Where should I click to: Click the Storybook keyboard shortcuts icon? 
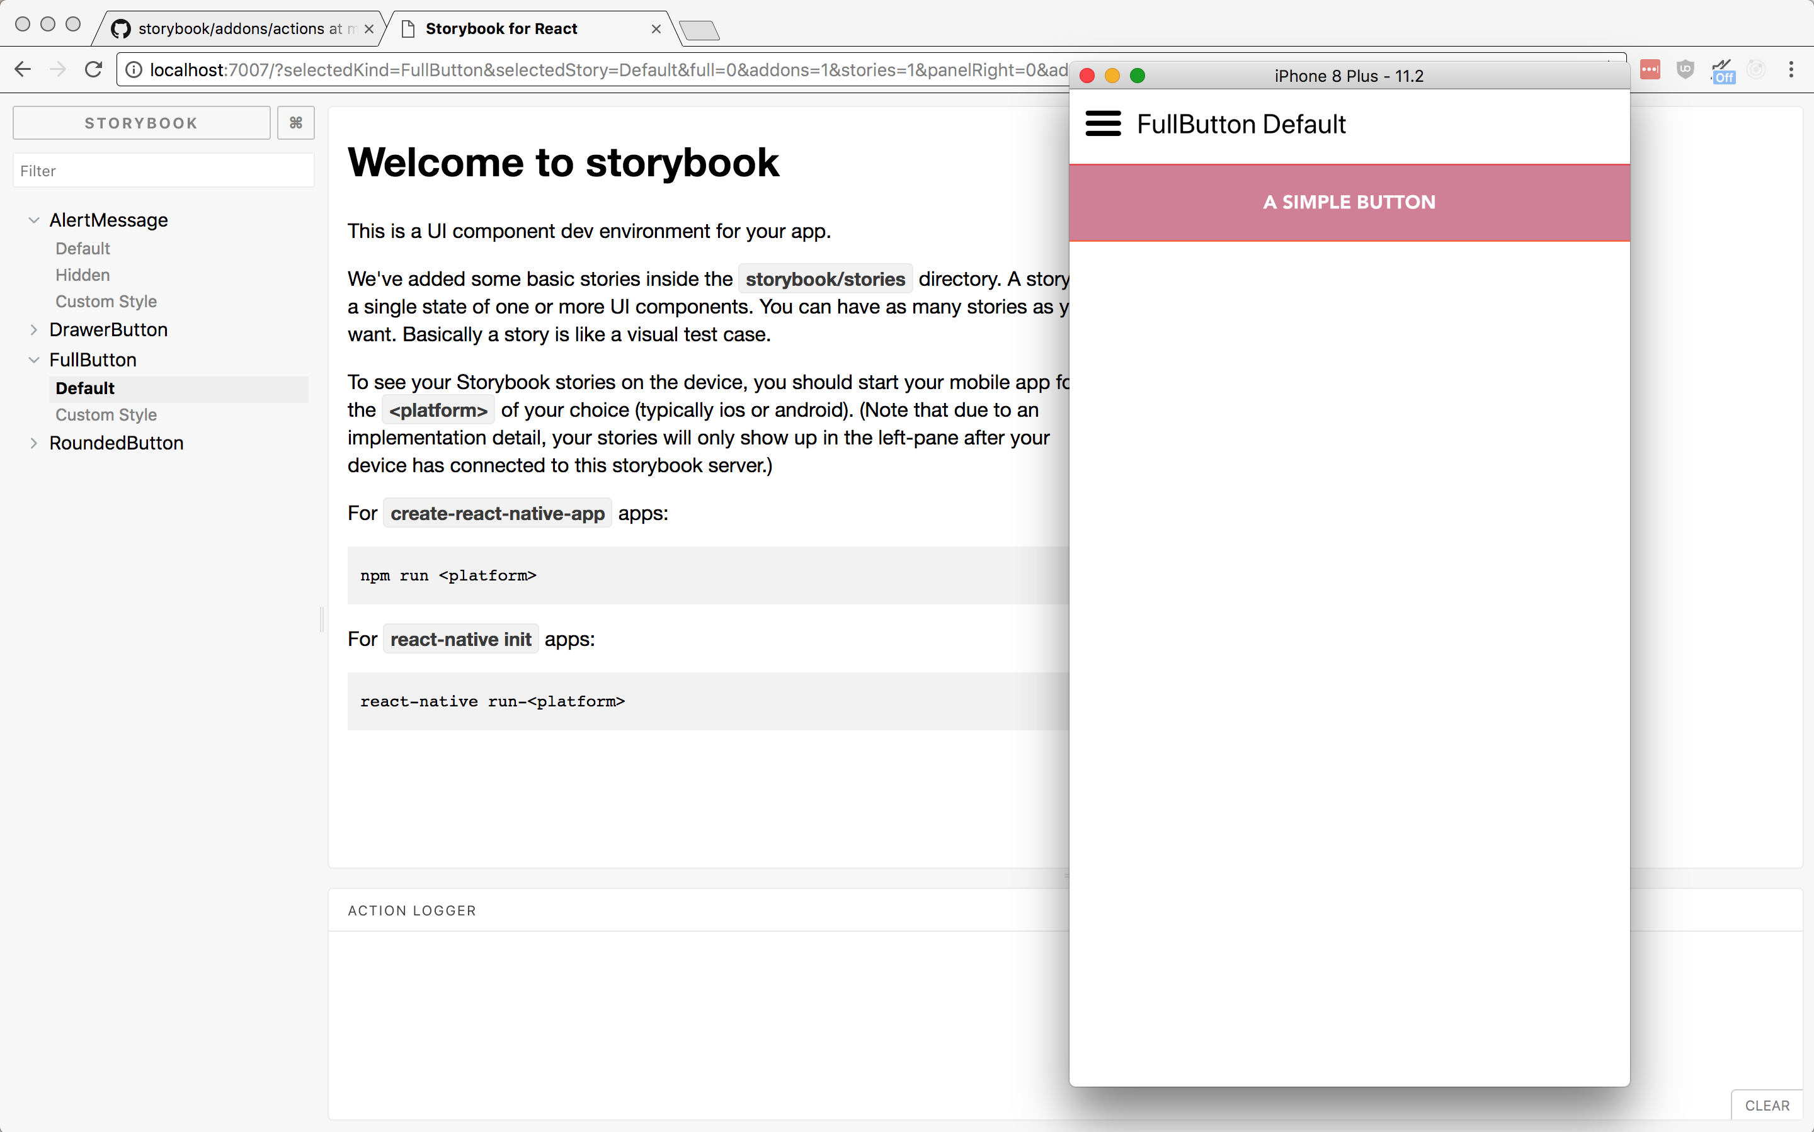[x=296, y=123]
